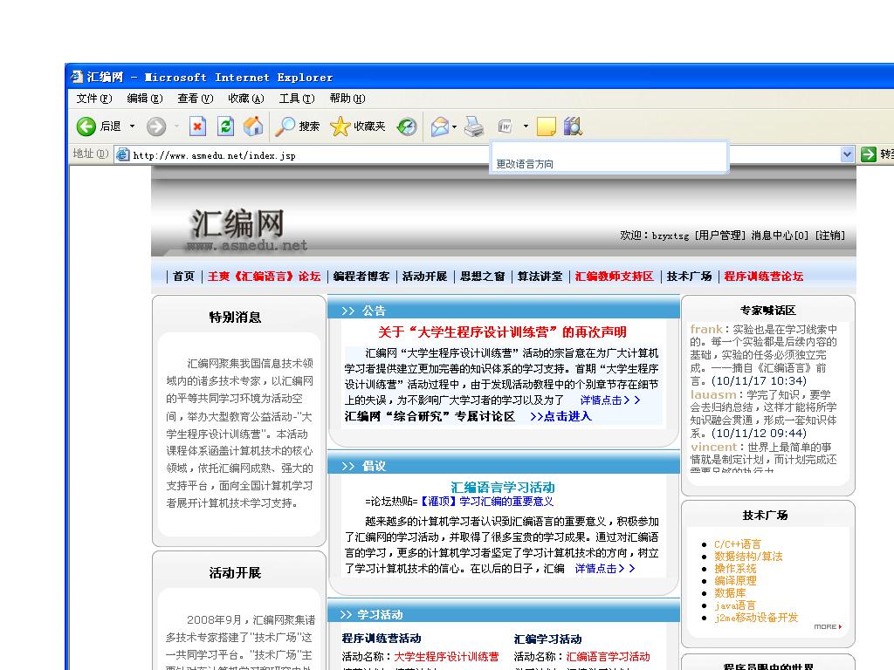Open the Back button history dropdown
This screenshot has width=894, height=670.
pos(133,126)
